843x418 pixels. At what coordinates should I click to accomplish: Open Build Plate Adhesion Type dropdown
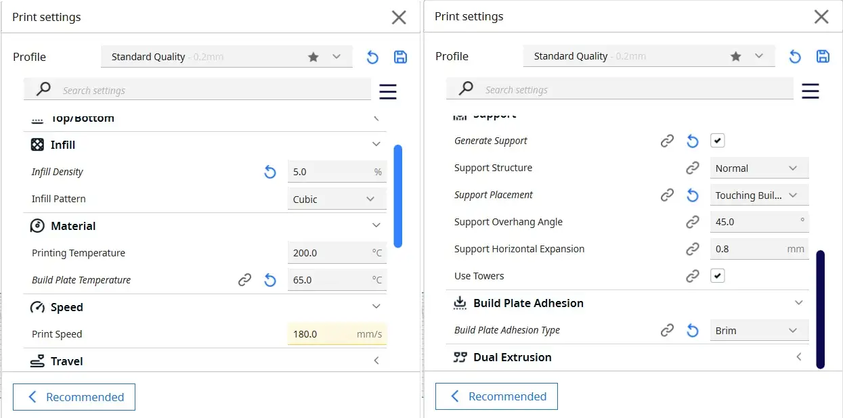point(758,331)
